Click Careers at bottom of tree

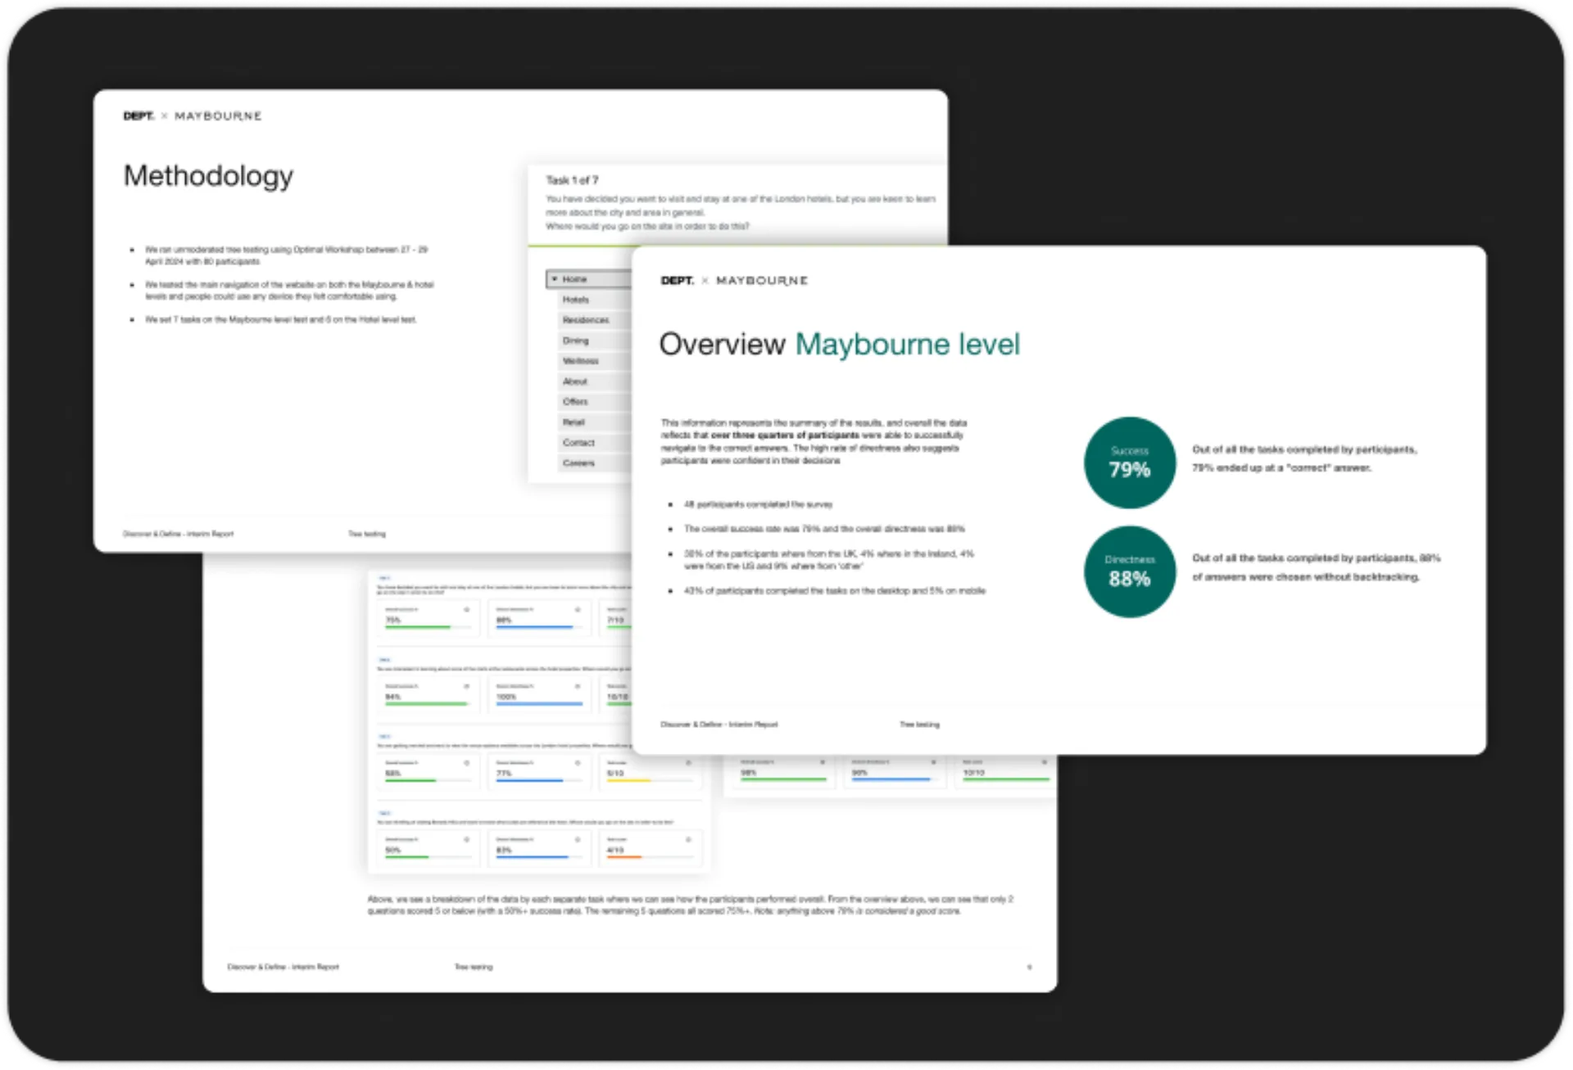578,463
